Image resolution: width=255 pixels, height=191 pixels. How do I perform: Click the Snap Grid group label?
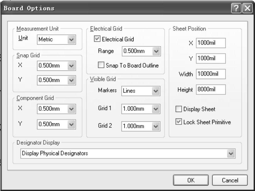(28, 55)
